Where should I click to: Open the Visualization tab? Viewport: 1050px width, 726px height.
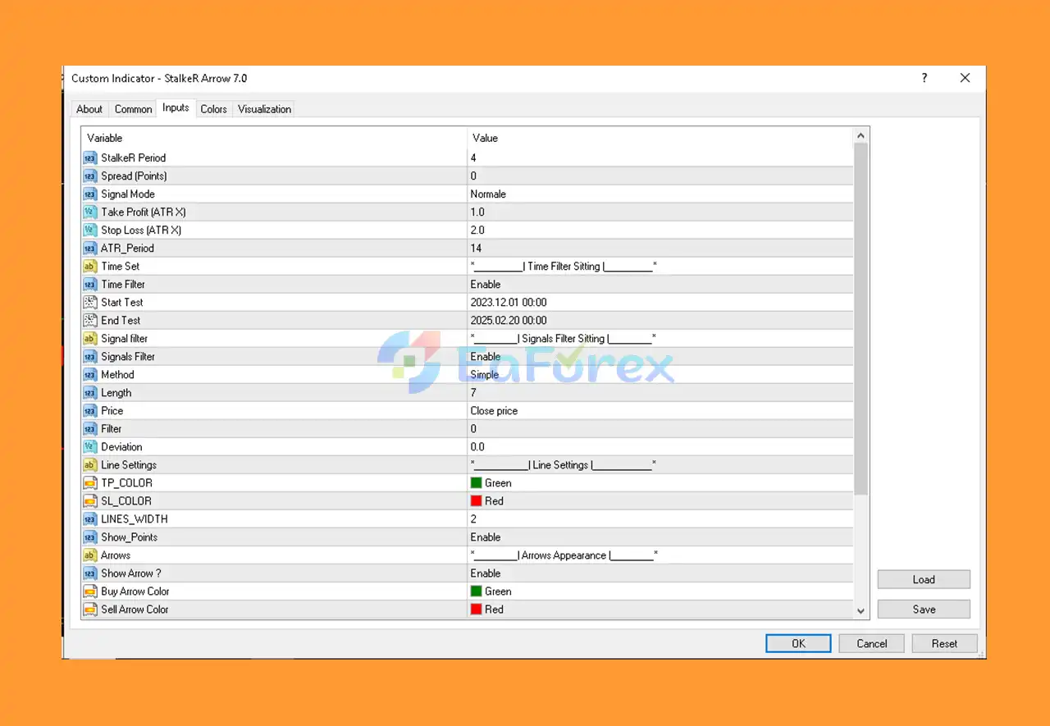point(264,109)
